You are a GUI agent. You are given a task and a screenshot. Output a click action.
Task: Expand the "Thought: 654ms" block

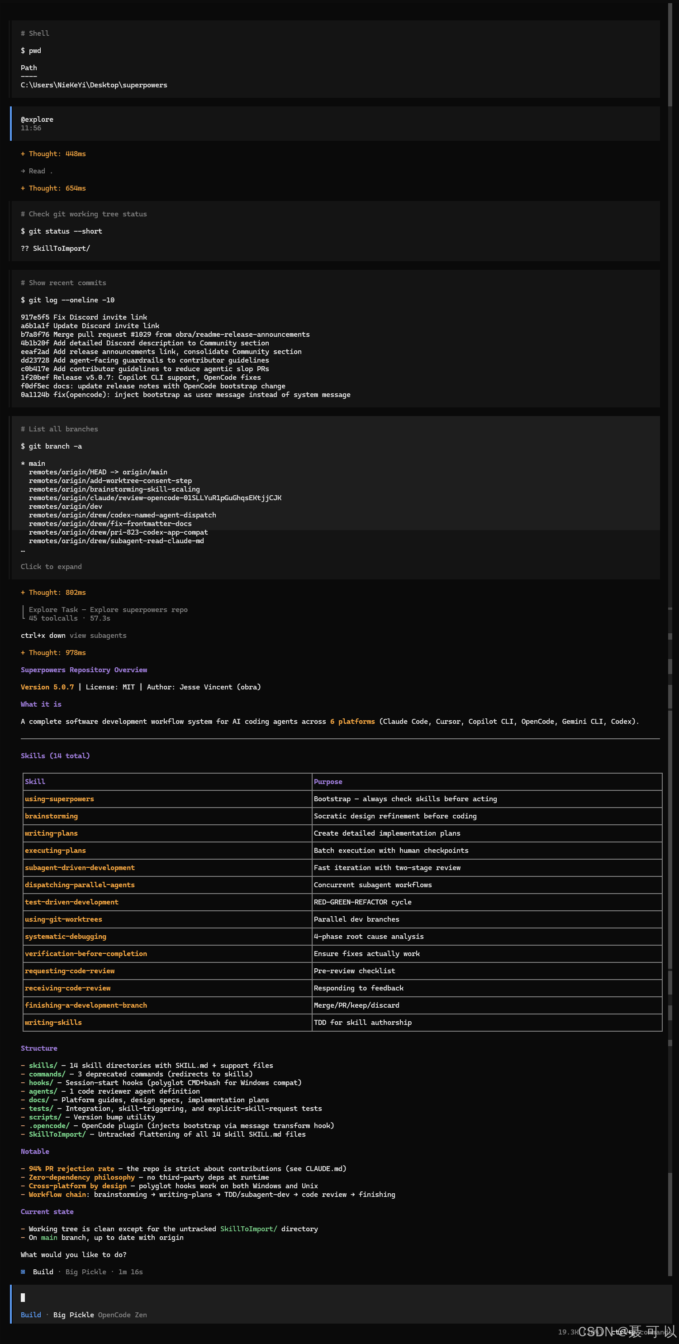click(53, 188)
